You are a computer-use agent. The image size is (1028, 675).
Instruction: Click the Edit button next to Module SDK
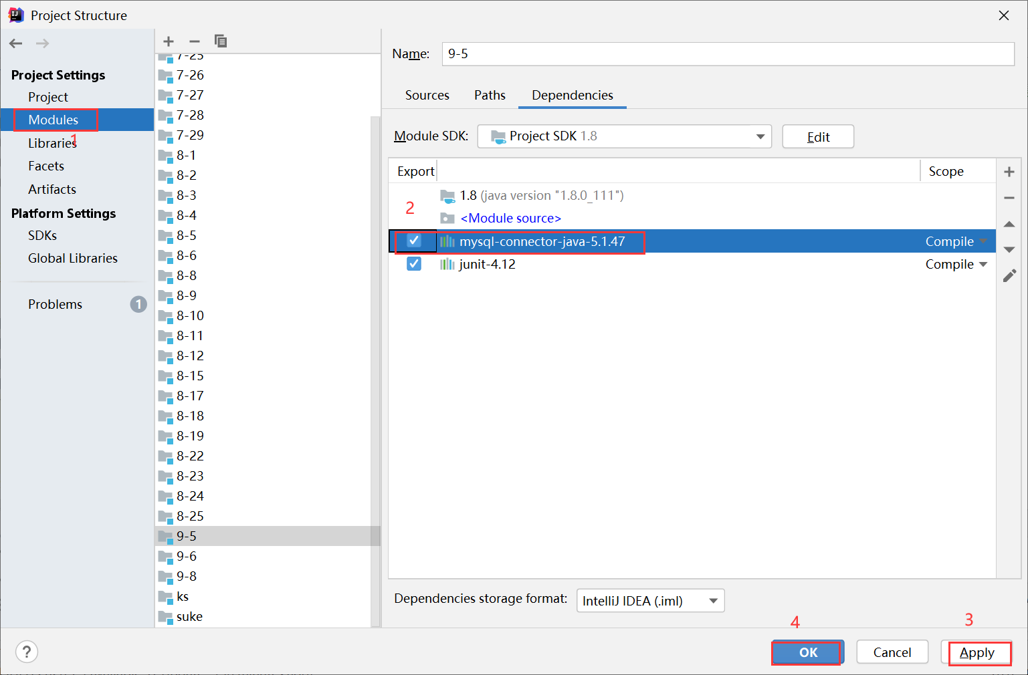818,136
